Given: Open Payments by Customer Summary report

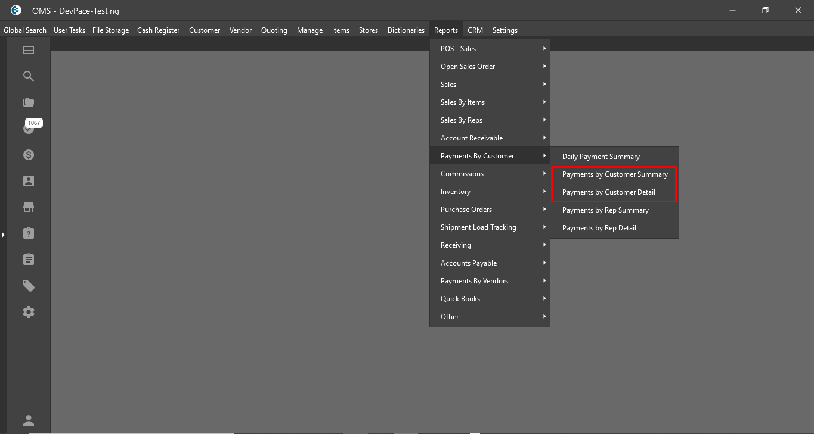Looking at the screenshot, I should [x=615, y=174].
